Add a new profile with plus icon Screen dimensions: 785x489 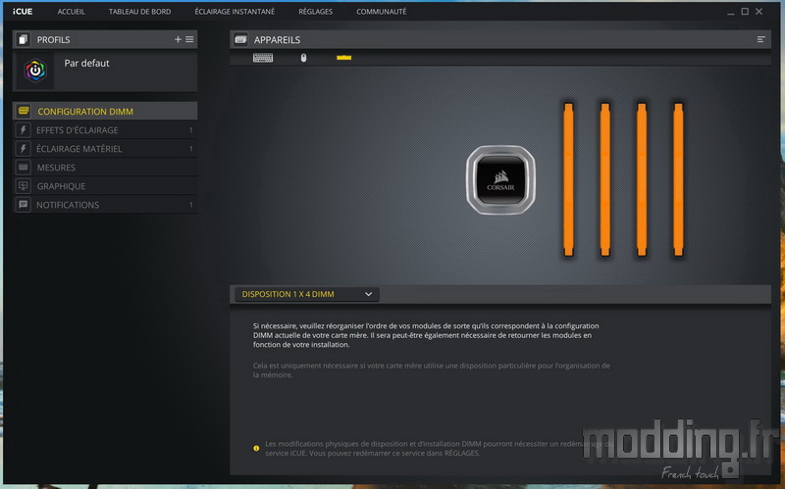pyautogui.click(x=178, y=39)
